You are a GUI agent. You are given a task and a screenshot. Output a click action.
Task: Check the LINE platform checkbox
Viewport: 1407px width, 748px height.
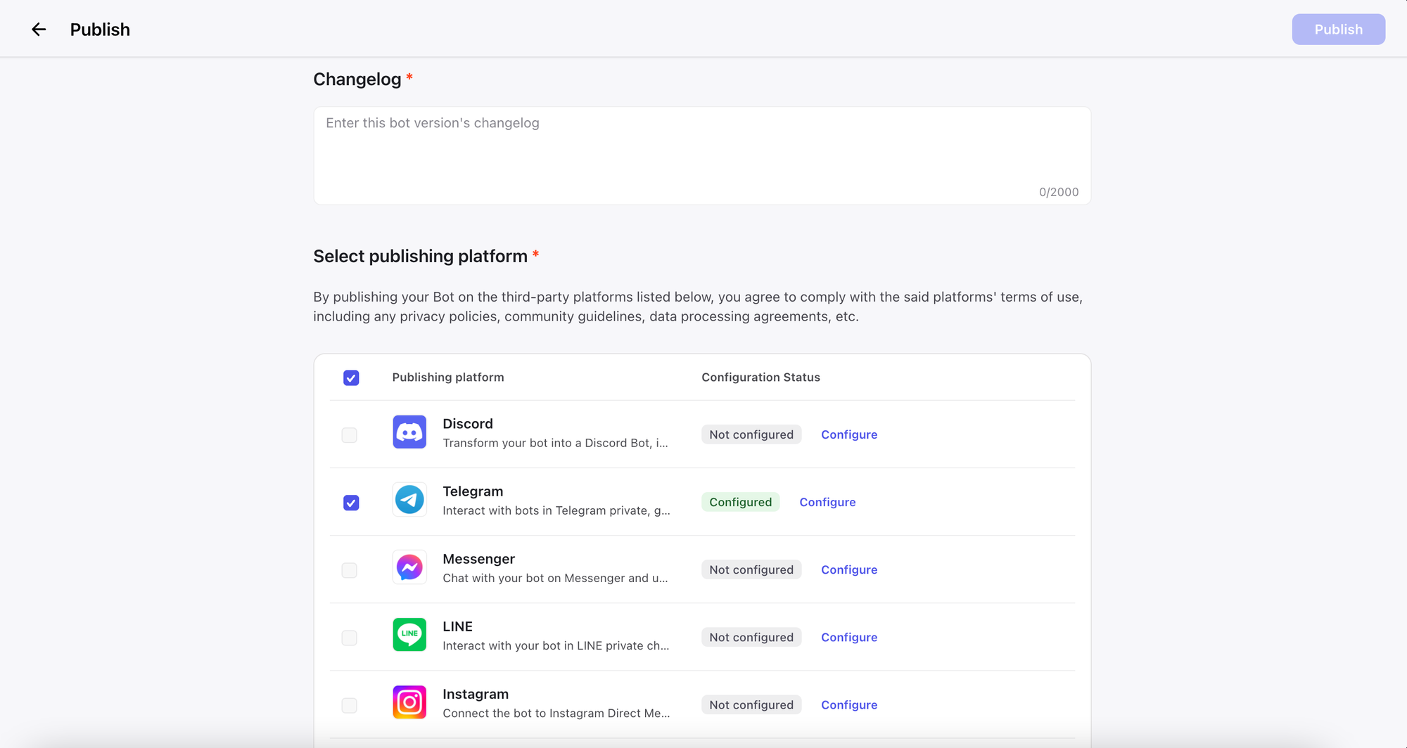pyautogui.click(x=349, y=638)
